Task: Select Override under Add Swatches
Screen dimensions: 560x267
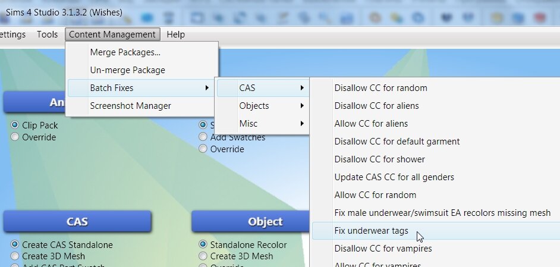Action: [203, 149]
